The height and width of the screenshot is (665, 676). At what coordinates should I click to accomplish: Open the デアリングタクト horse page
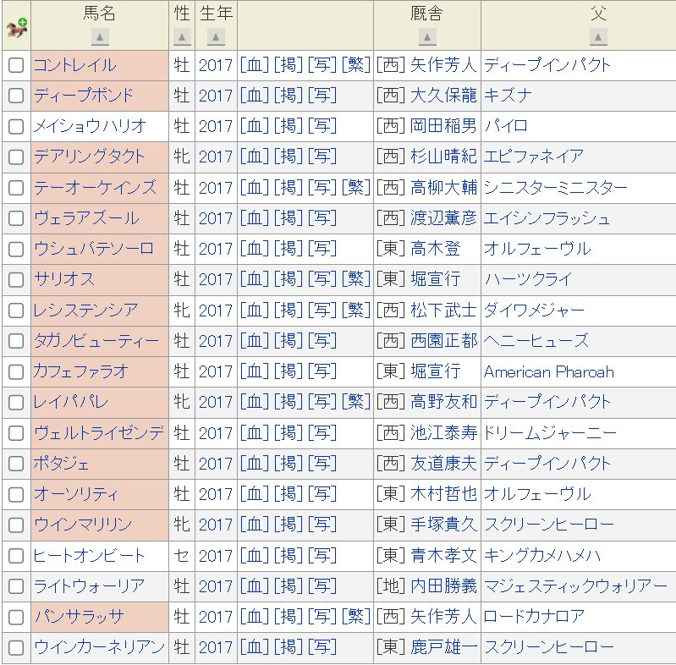pyautogui.click(x=90, y=157)
